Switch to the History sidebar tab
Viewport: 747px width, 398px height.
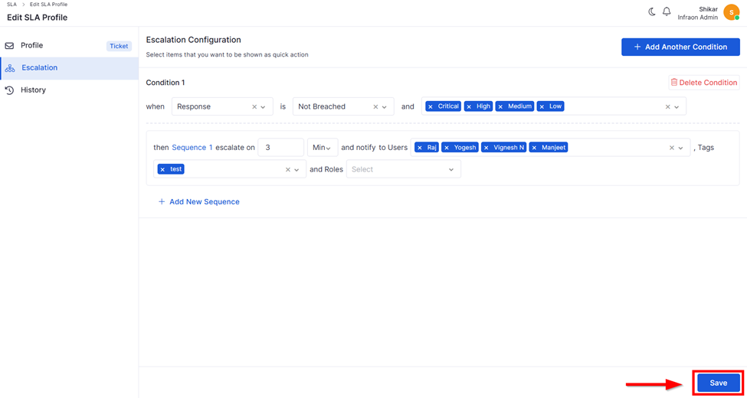pos(34,90)
